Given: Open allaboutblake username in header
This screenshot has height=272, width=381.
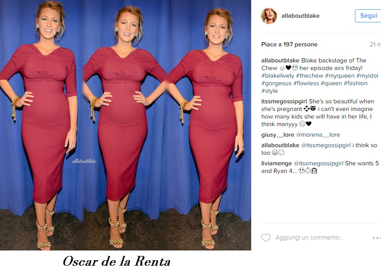Looking at the screenshot, I should click(301, 16).
